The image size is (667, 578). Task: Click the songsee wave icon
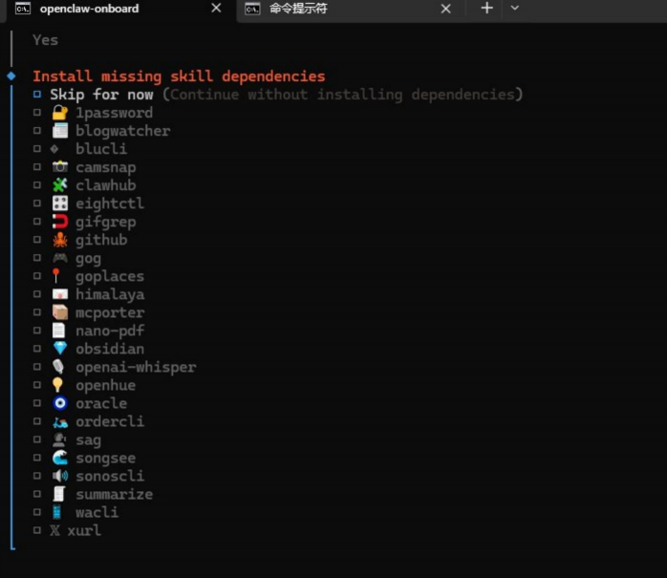59,458
